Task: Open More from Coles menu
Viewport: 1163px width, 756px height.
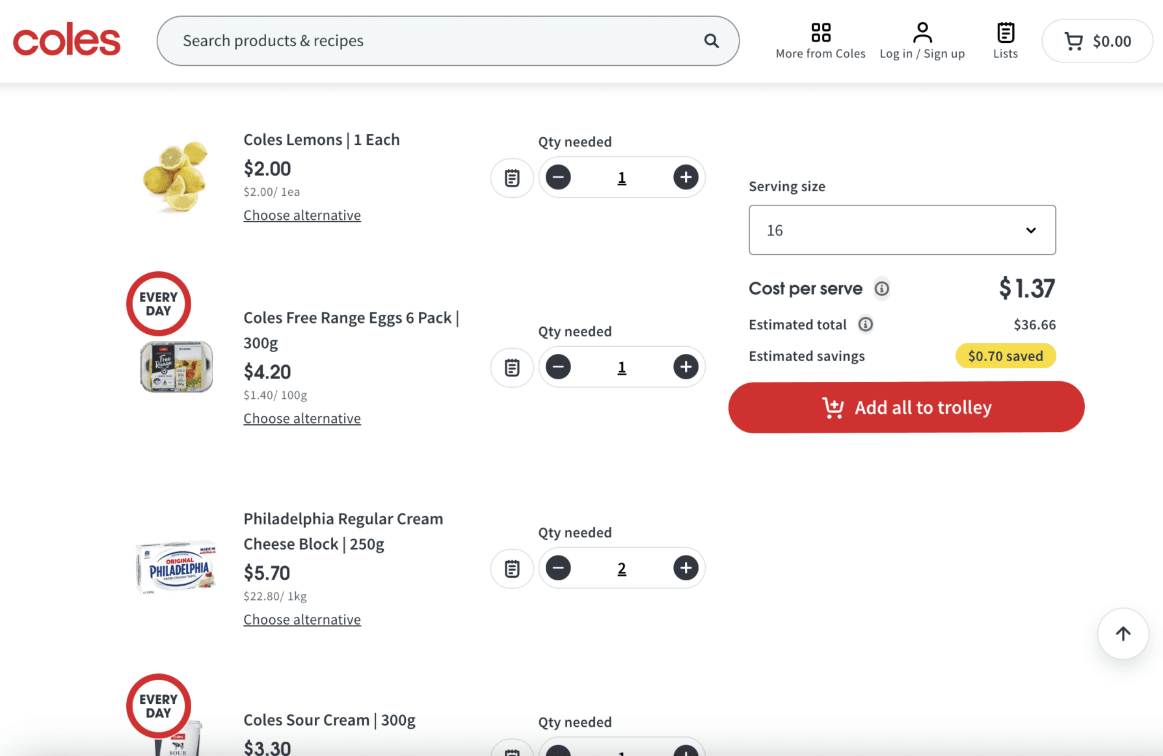Action: click(820, 41)
